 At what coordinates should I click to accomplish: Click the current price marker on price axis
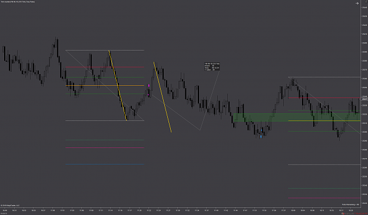(364, 99)
